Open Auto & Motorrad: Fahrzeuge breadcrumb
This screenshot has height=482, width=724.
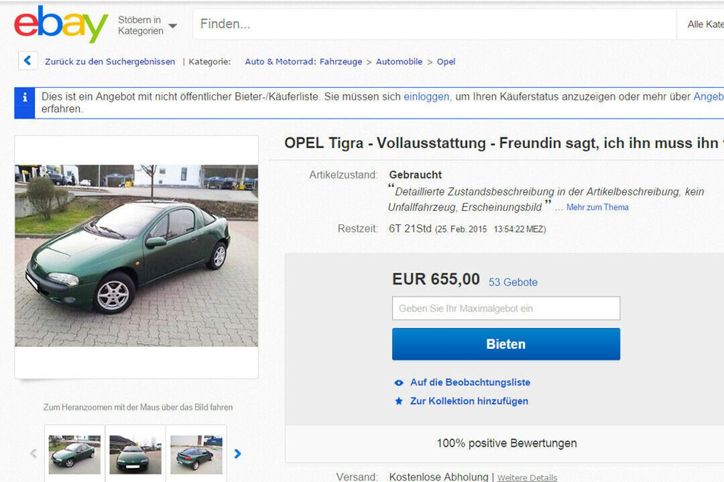coord(303,61)
